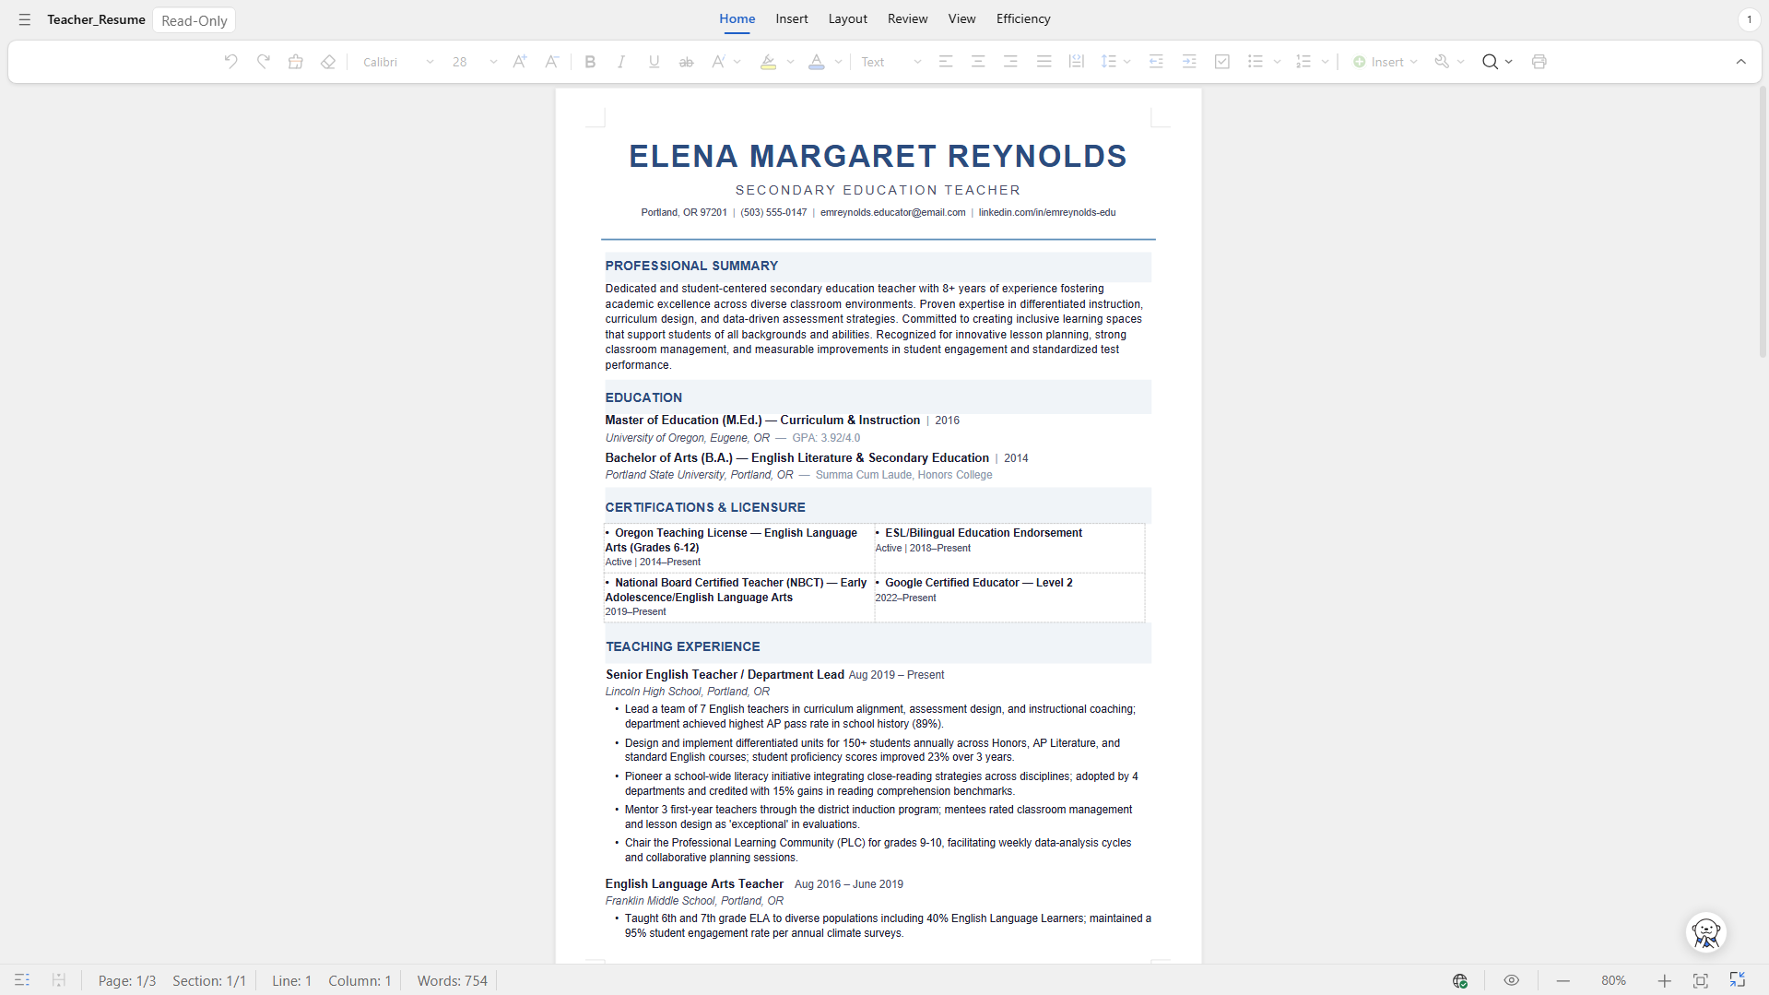Open the Calibri font family dropdown
This screenshot has height=995, width=1769.
(x=398, y=62)
